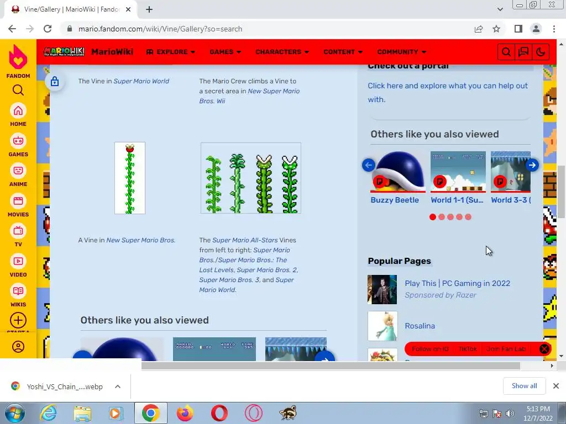The width and height of the screenshot is (566, 424).
Task: Go to Fandom Home icon
Action: pyautogui.click(x=18, y=110)
